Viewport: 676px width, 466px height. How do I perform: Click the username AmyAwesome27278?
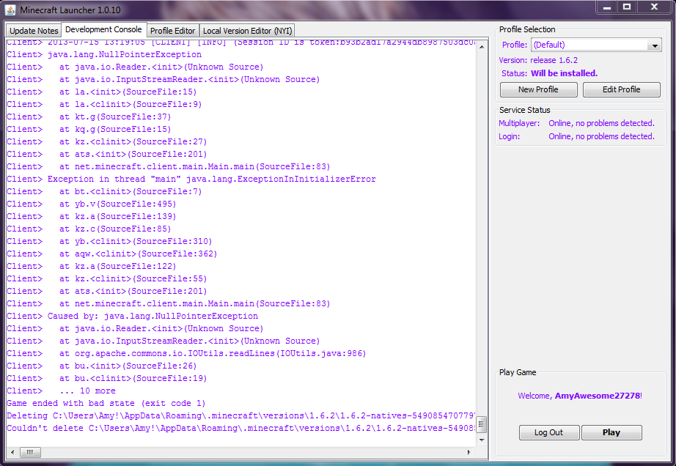coord(597,396)
